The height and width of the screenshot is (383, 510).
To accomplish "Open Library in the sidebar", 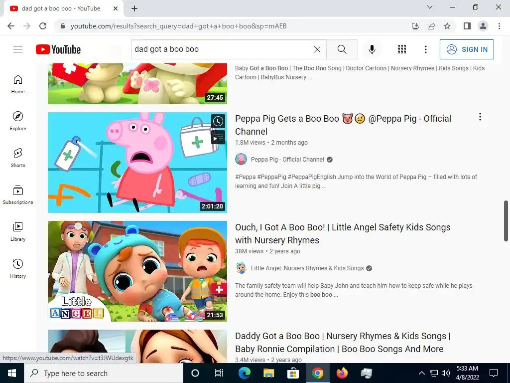I will (18, 231).
